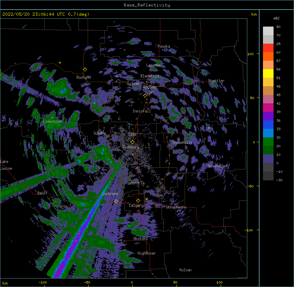Click the Banff label
Screen dimensions: 294x287
42,193
